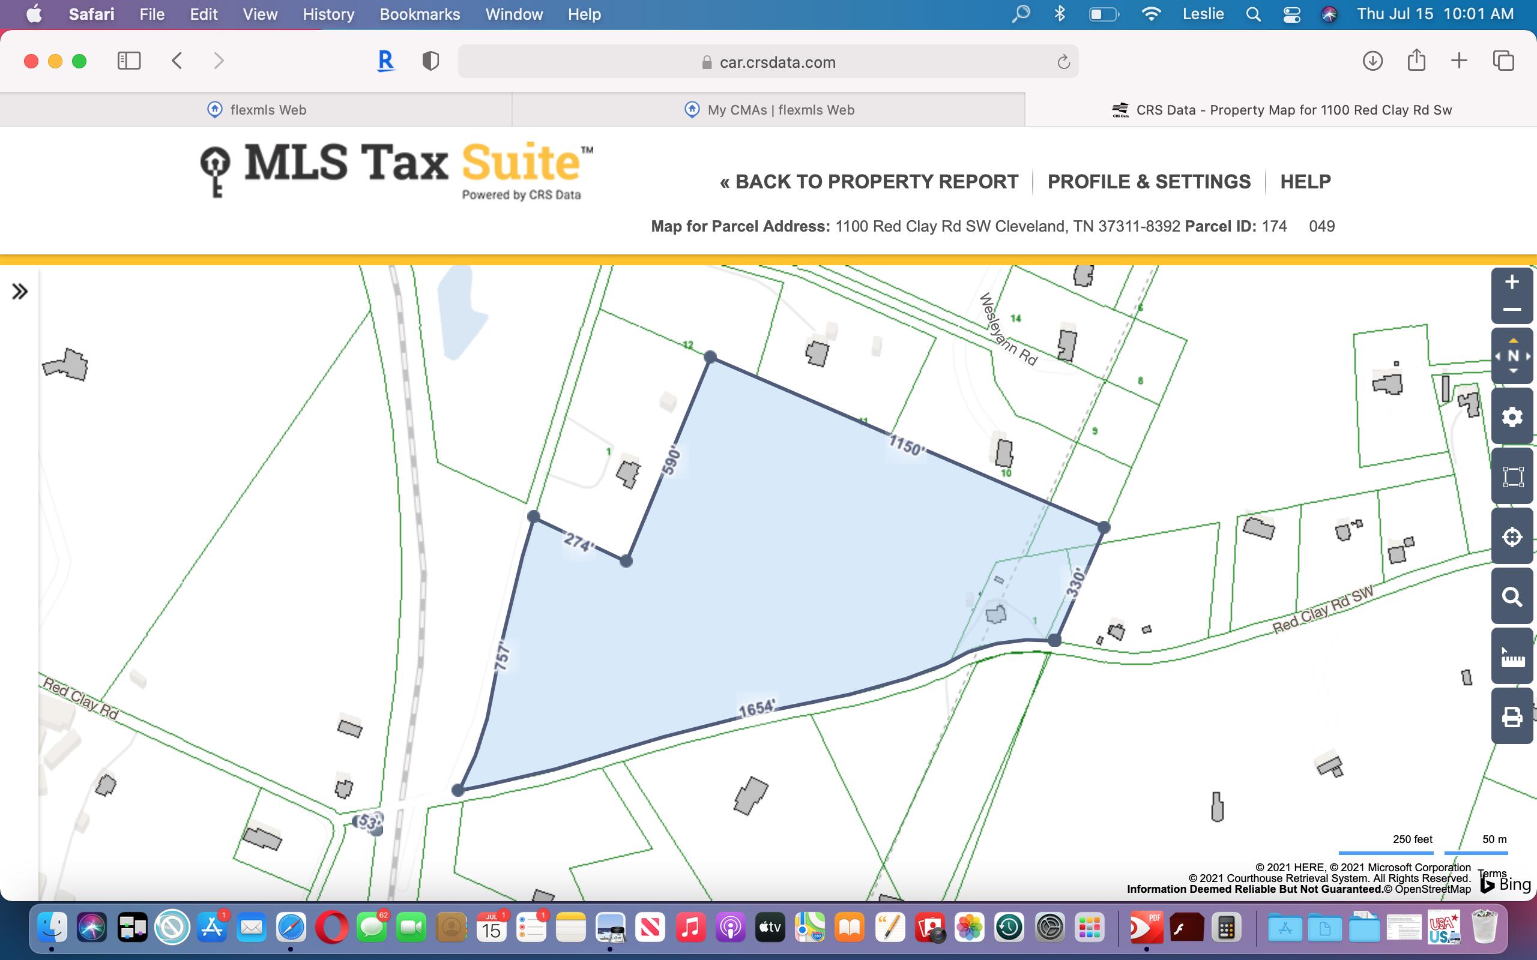1537x960 pixels.
Task: Click the locate parcel crosshair icon
Action: (x=1512, y=536)
